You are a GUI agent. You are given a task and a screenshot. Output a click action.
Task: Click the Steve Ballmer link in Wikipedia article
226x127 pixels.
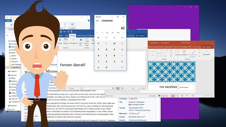pyautogui.click(x=71, y=97)
